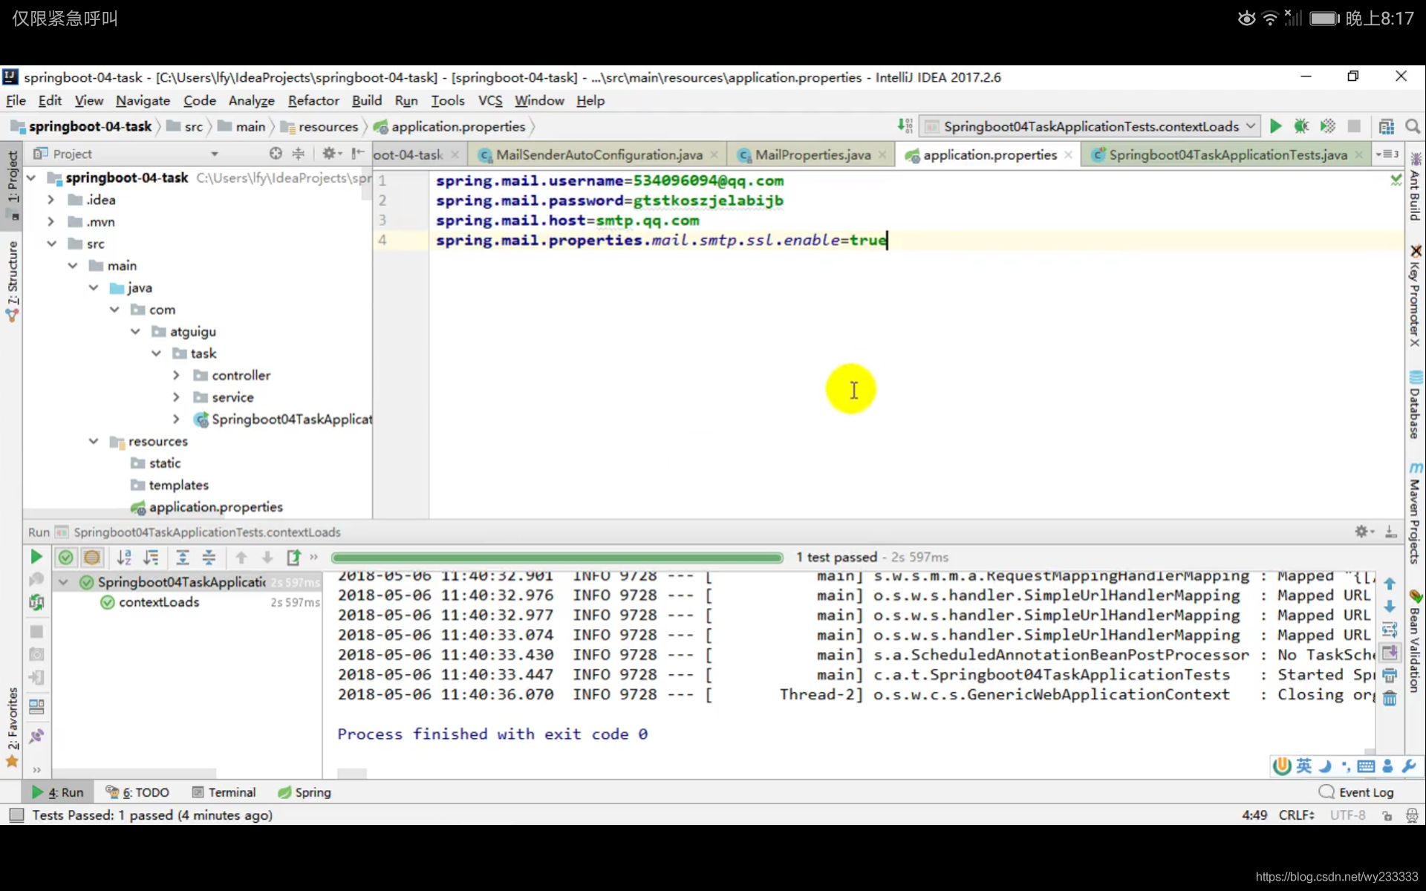Click Expand All icon in test toolbar
The image size is (1426, 891).
coord(182,557)
